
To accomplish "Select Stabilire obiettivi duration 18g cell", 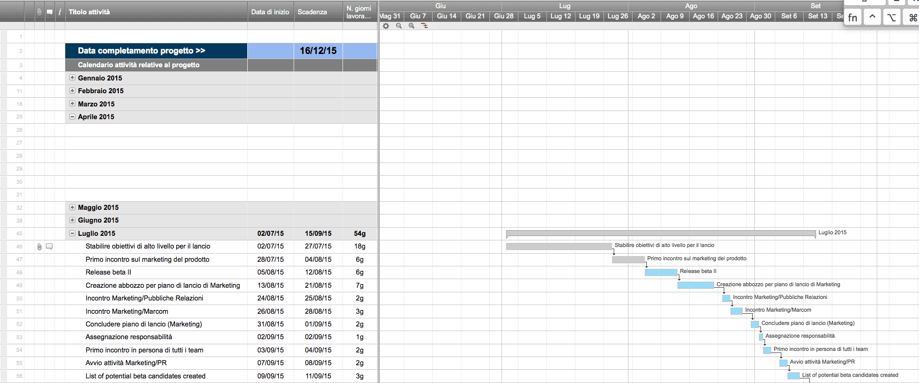I will pyautogui.click(x=360, y=247).
